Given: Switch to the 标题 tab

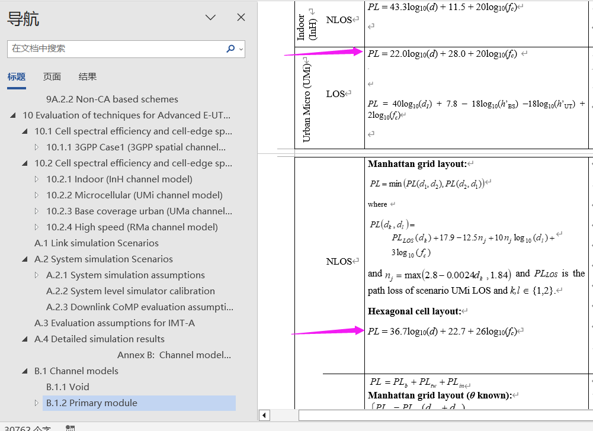Looking at the screenshot, I should (17, 77).
